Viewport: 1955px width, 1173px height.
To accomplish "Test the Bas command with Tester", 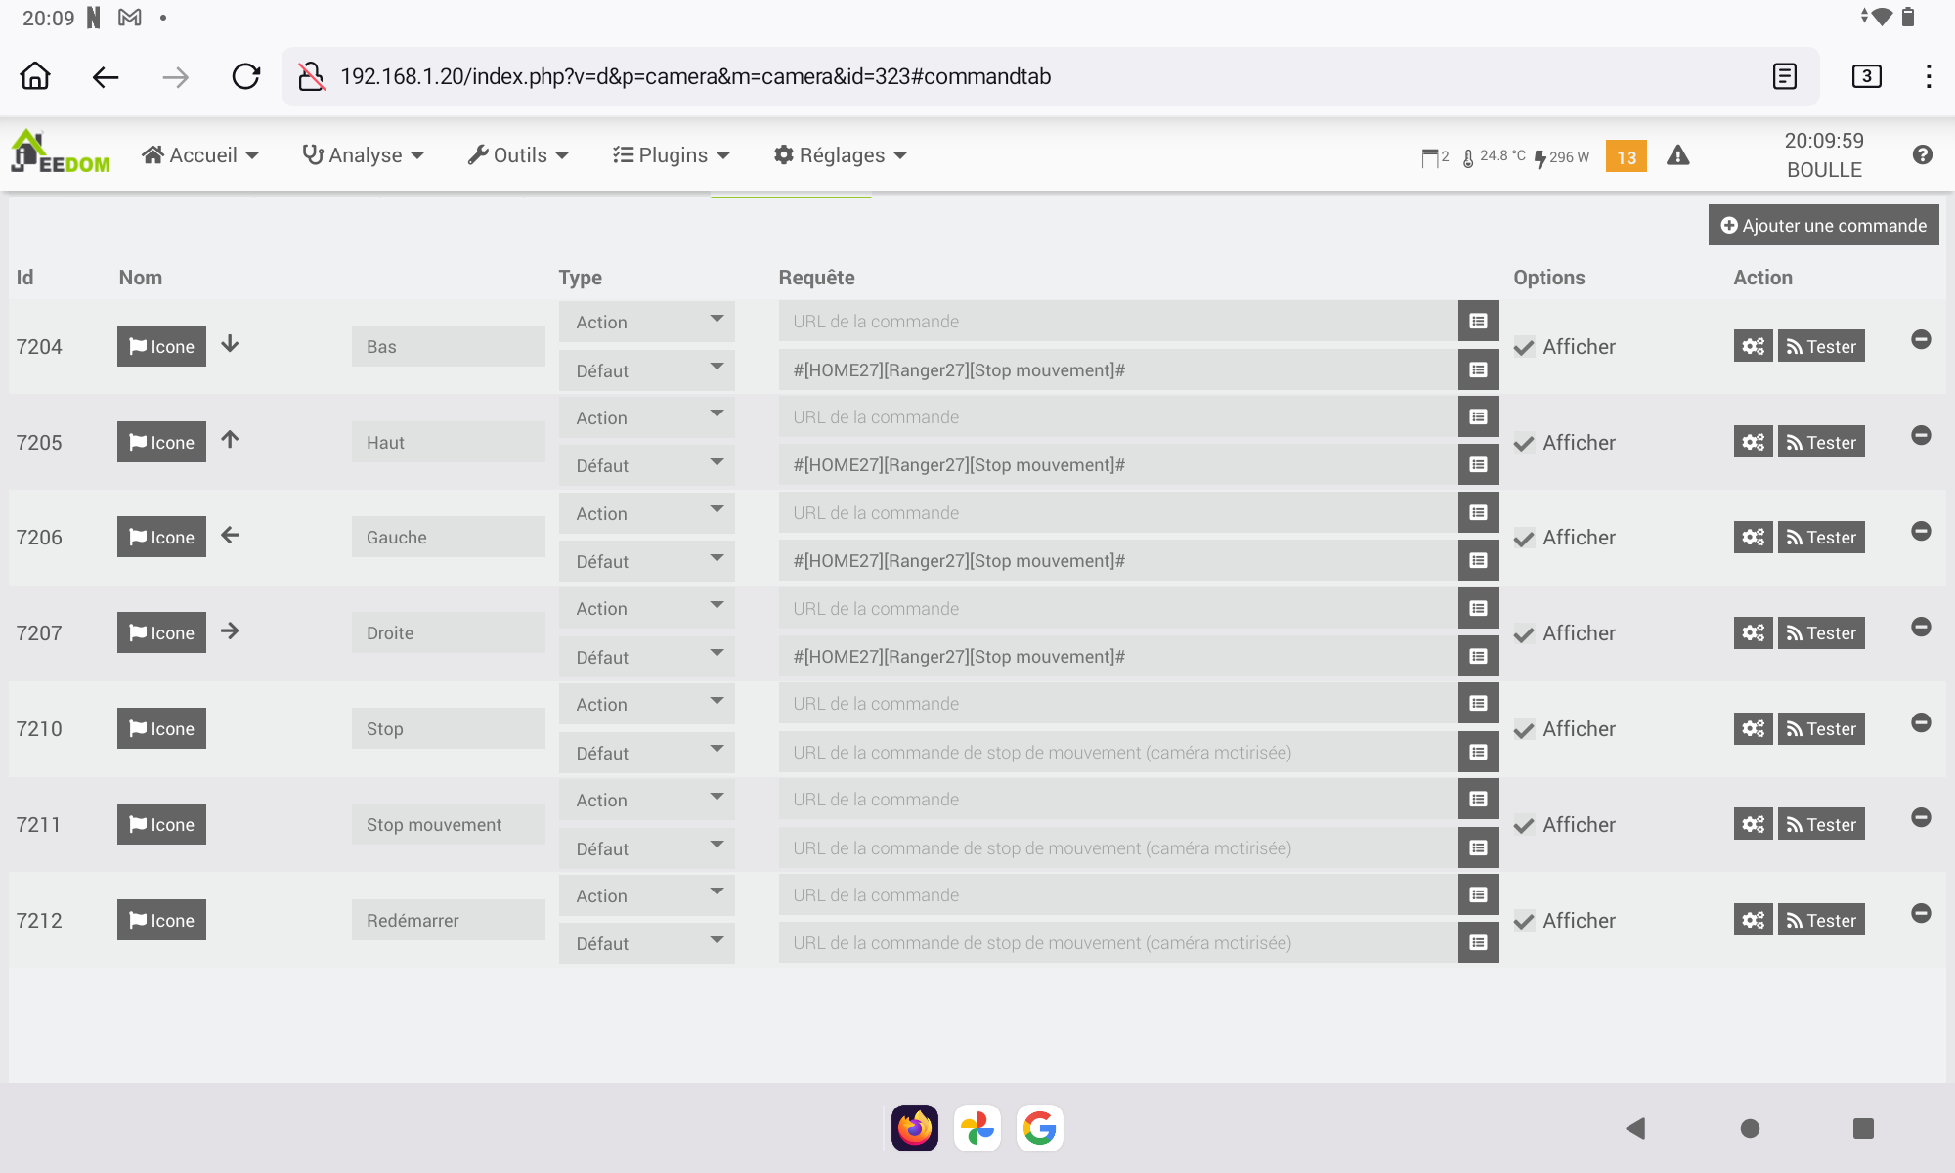I will (x=1821, y=346).
